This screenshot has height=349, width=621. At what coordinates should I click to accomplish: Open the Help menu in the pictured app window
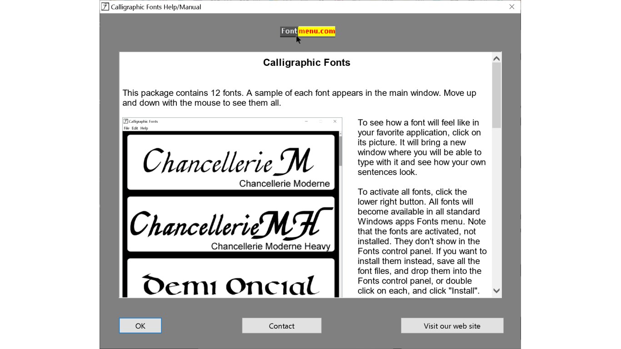click(x=143, y=128)
